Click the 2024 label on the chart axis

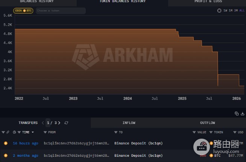(x=128, y=99)
